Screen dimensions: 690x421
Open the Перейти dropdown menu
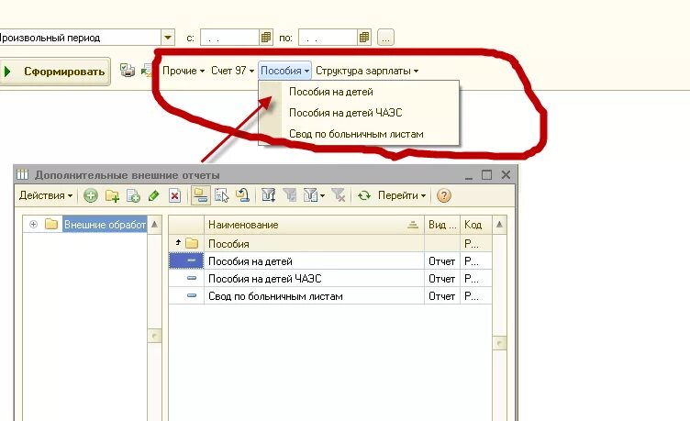pyautogui.click(x=402, y=195)
